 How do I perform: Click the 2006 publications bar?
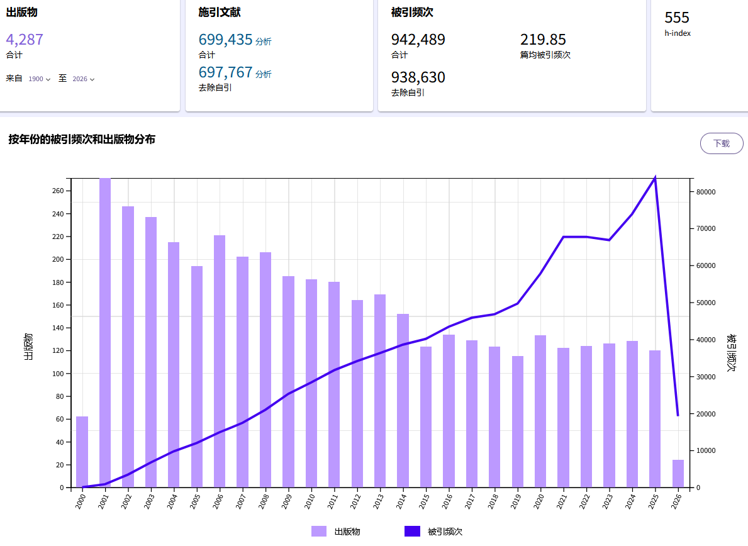tap(220, 362)
